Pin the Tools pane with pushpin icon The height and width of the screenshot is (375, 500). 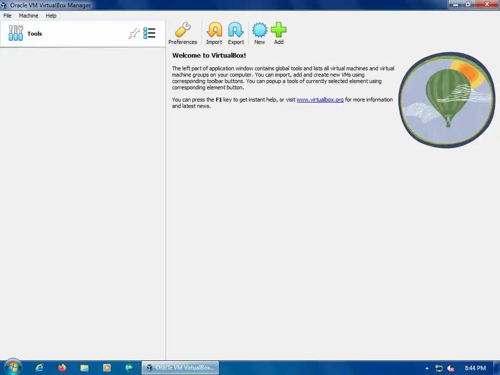coord(134,33)
